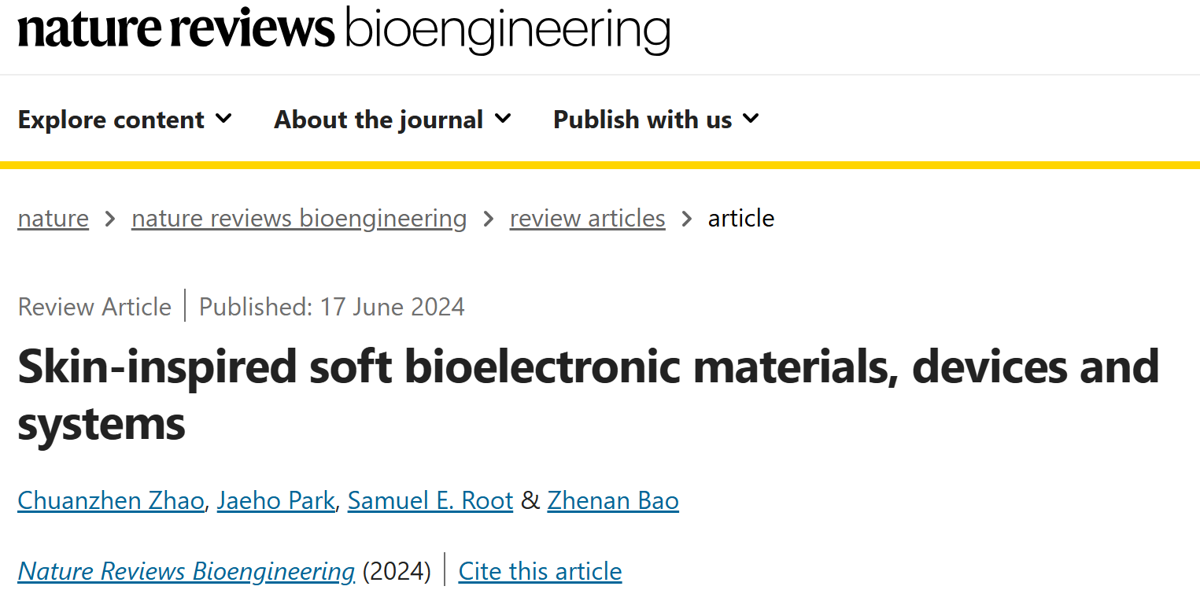
Task: Open the Publish with us menu label
Action: [642, 120]
